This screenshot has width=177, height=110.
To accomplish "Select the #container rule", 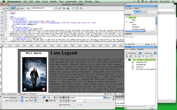I will [136, 27].
